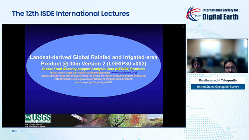The width and height of the screenshot is (249, 140).
Task: Click the yellow GFSAD Products subtitle
Action: [94, 69]
